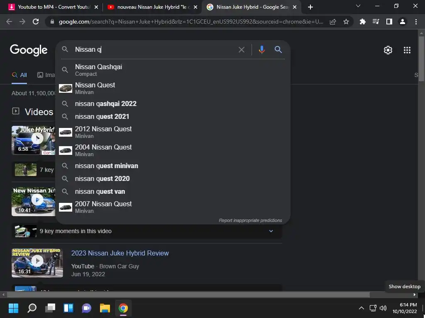Choose the 2004 Nissan Quest suggestion
Screen dimensions: 425x318
[173, 150]
